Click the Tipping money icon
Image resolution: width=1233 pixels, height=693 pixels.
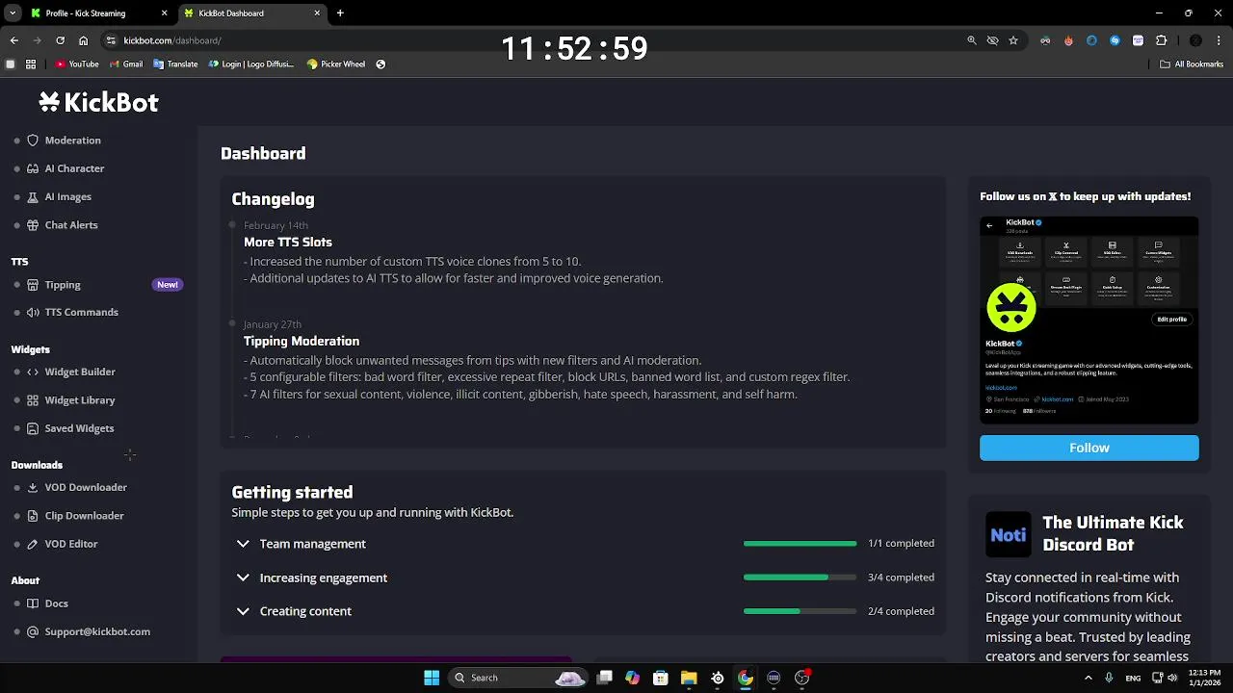coord(33,285)
